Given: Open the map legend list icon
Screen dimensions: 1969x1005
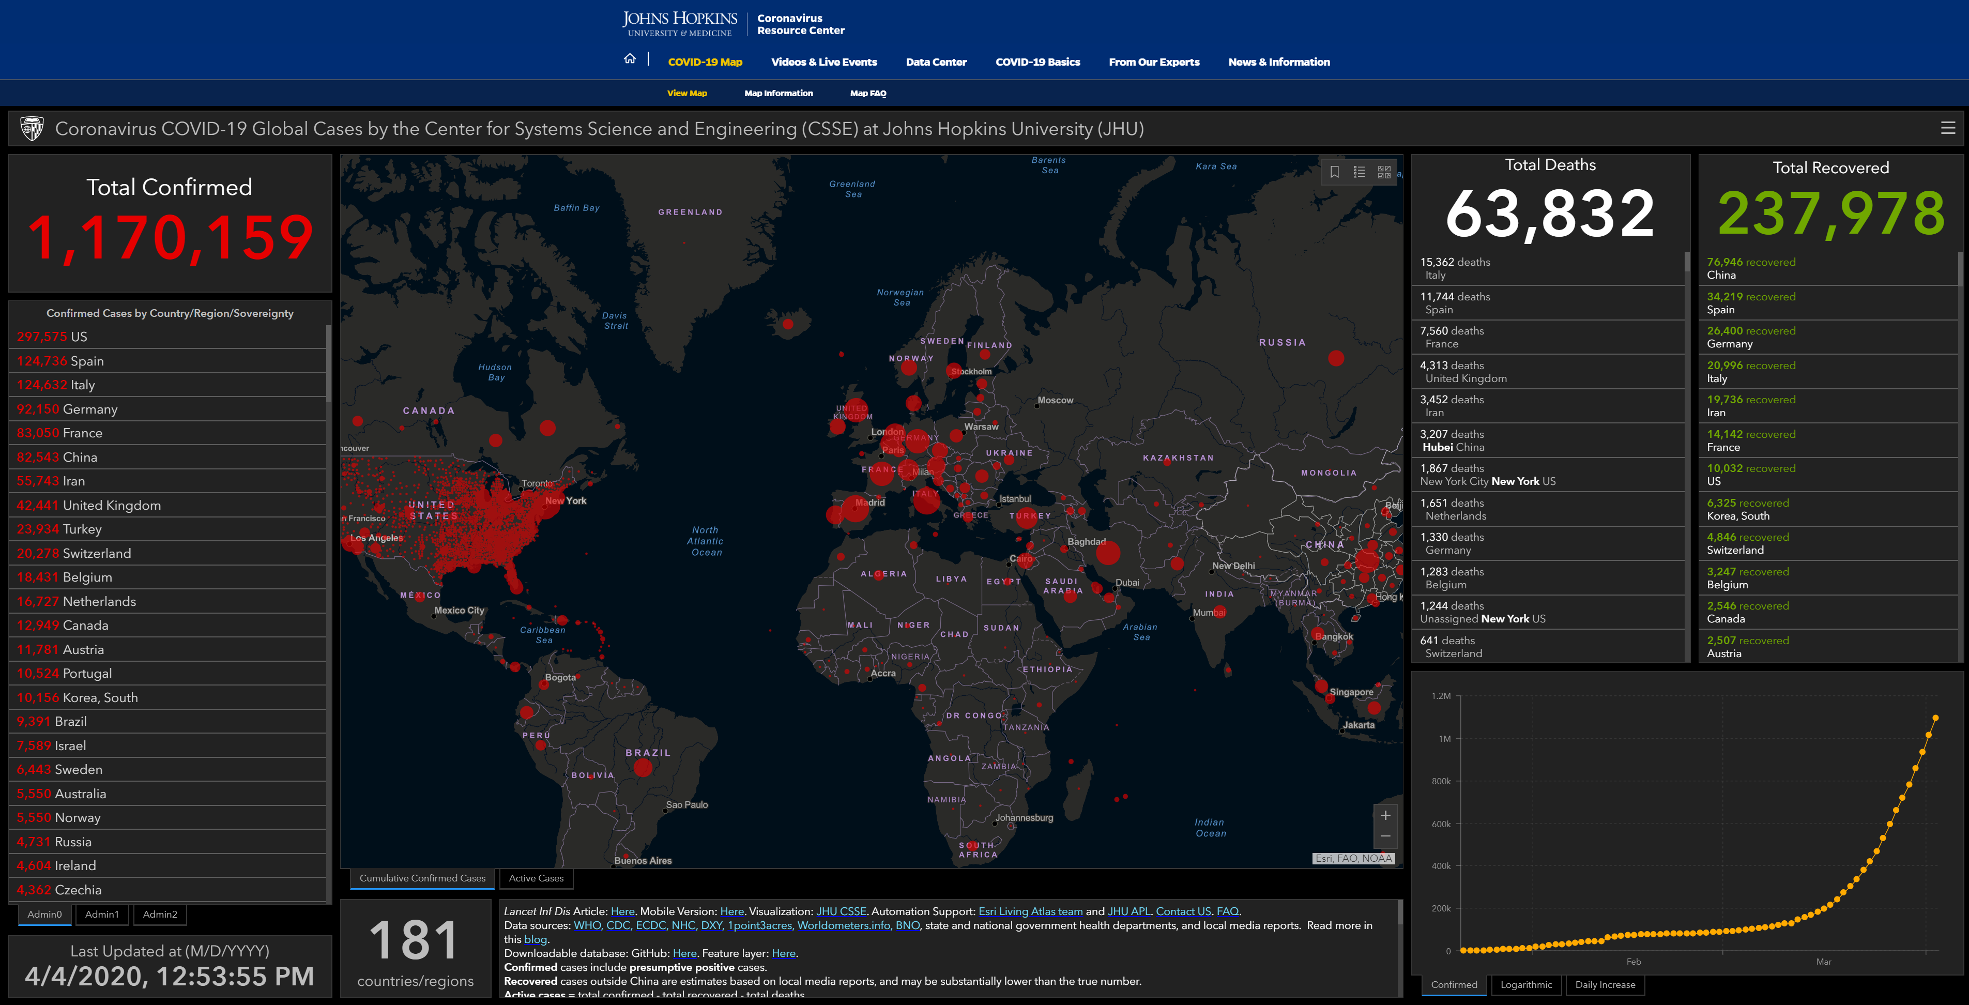Looking at the screenshot, I should click(x=1359, y=172).
